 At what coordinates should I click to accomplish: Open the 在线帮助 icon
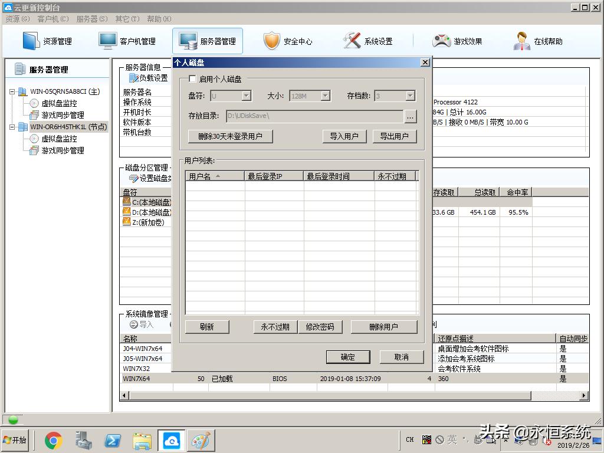534,41
